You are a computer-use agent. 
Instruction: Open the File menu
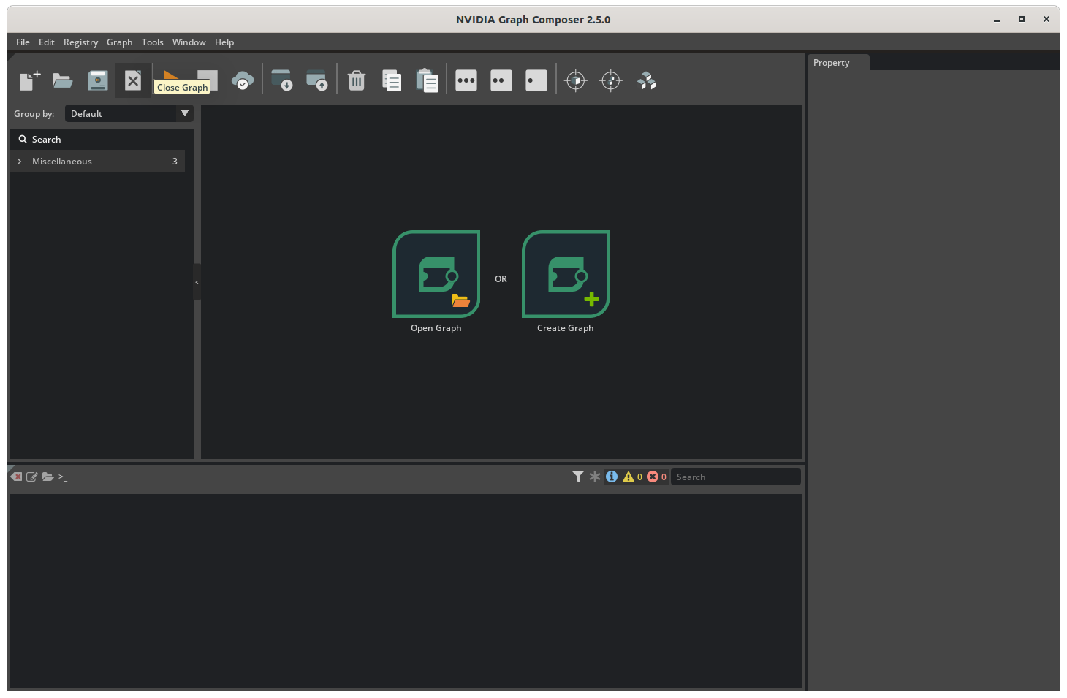[23, 42]
